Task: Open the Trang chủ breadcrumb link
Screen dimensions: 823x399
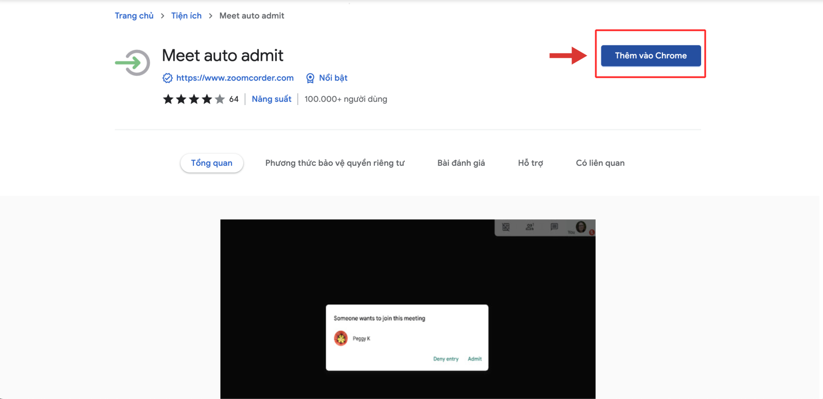Action: coord(134,16)
